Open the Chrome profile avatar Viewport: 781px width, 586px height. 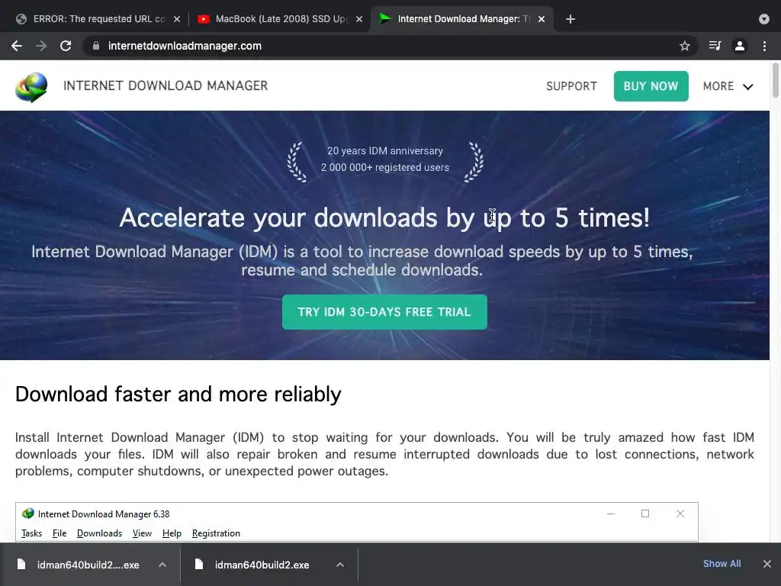[740, 46]
